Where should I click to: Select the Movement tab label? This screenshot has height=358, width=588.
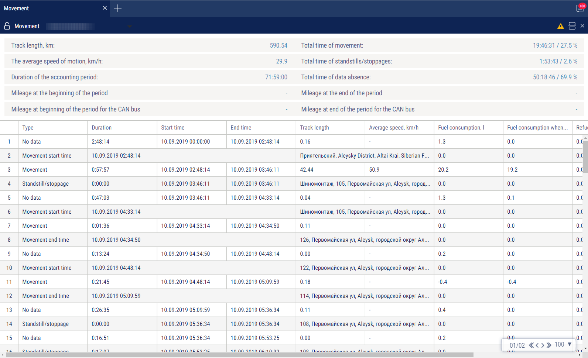16,8
